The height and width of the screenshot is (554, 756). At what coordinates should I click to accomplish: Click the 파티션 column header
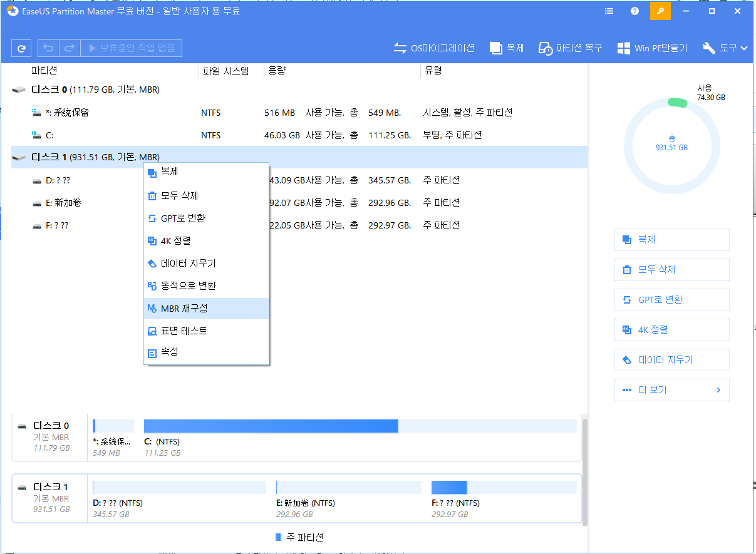click(44, 71)
